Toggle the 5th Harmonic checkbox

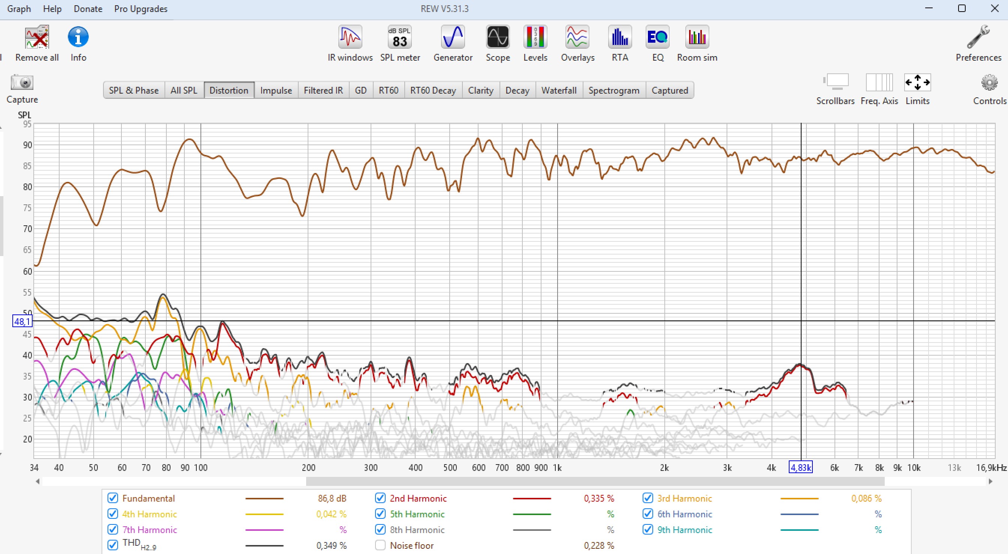coord(380,514)
